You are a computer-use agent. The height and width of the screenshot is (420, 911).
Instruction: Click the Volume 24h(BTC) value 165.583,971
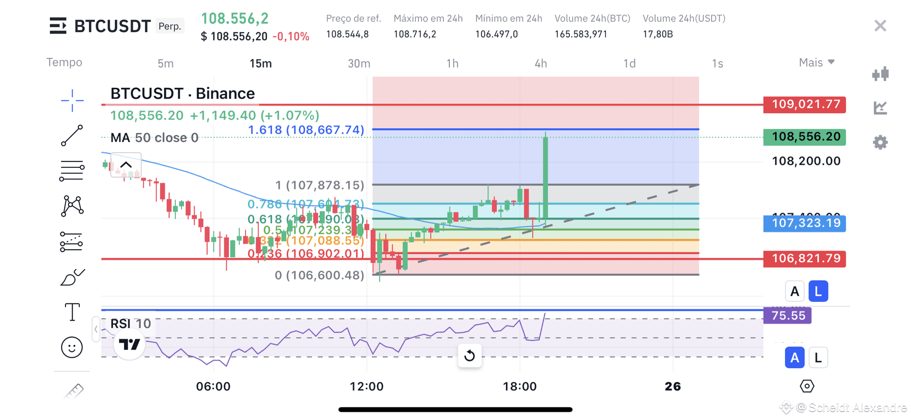[x=581, y=34]
